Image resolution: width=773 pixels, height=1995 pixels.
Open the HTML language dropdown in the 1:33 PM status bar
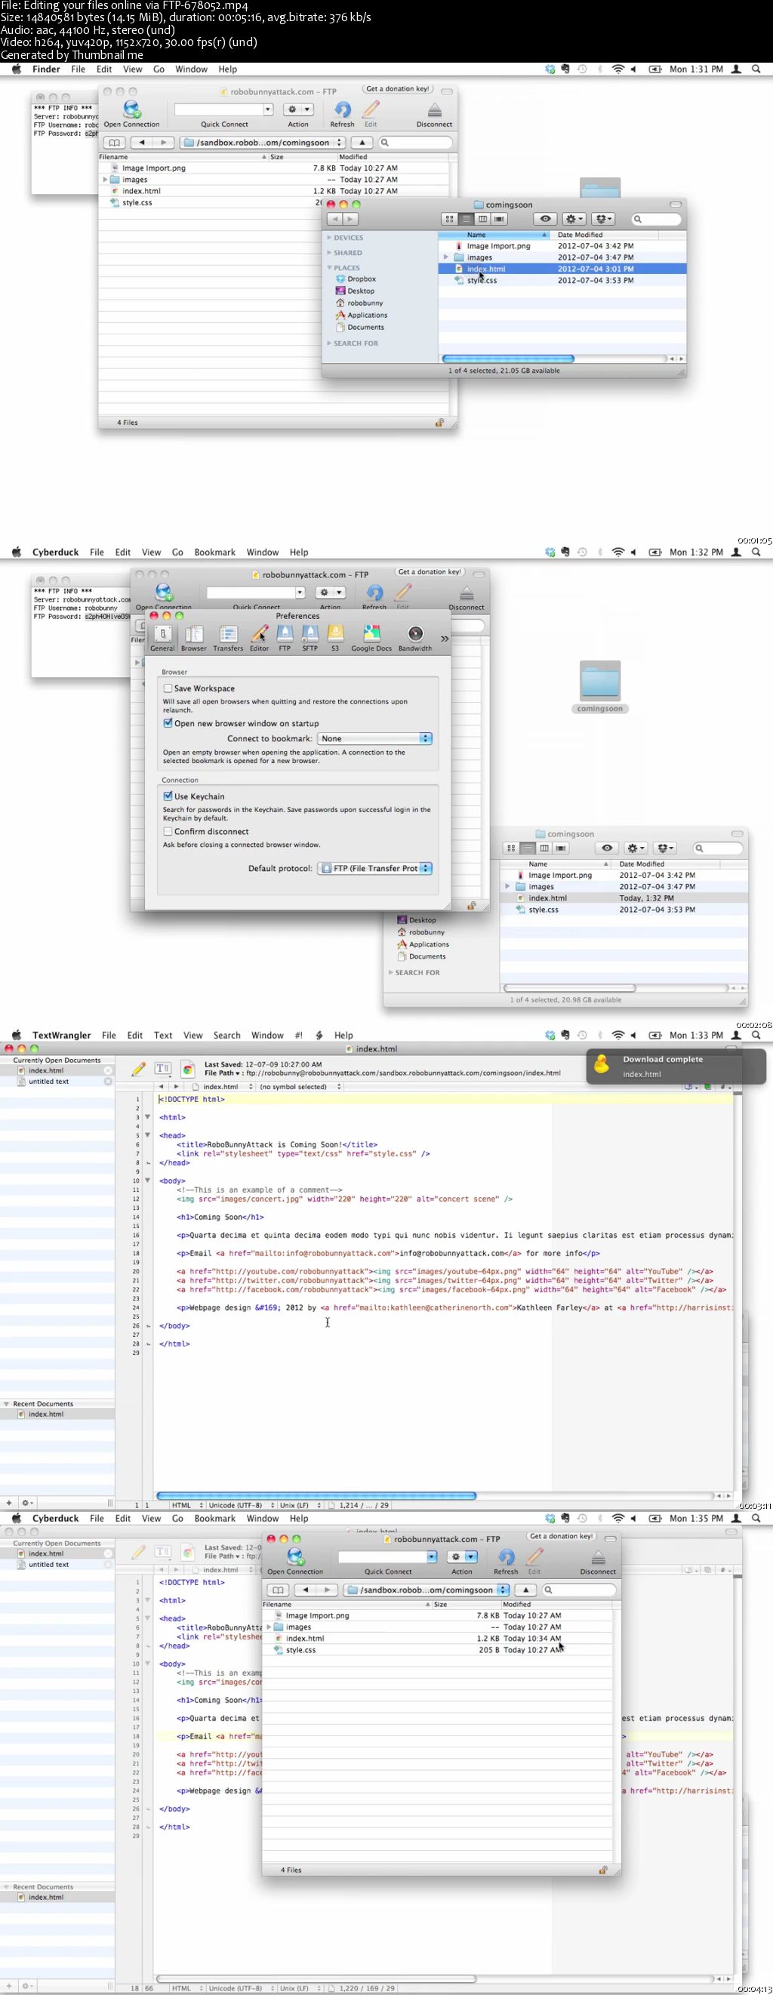[x=186, y=1505]
